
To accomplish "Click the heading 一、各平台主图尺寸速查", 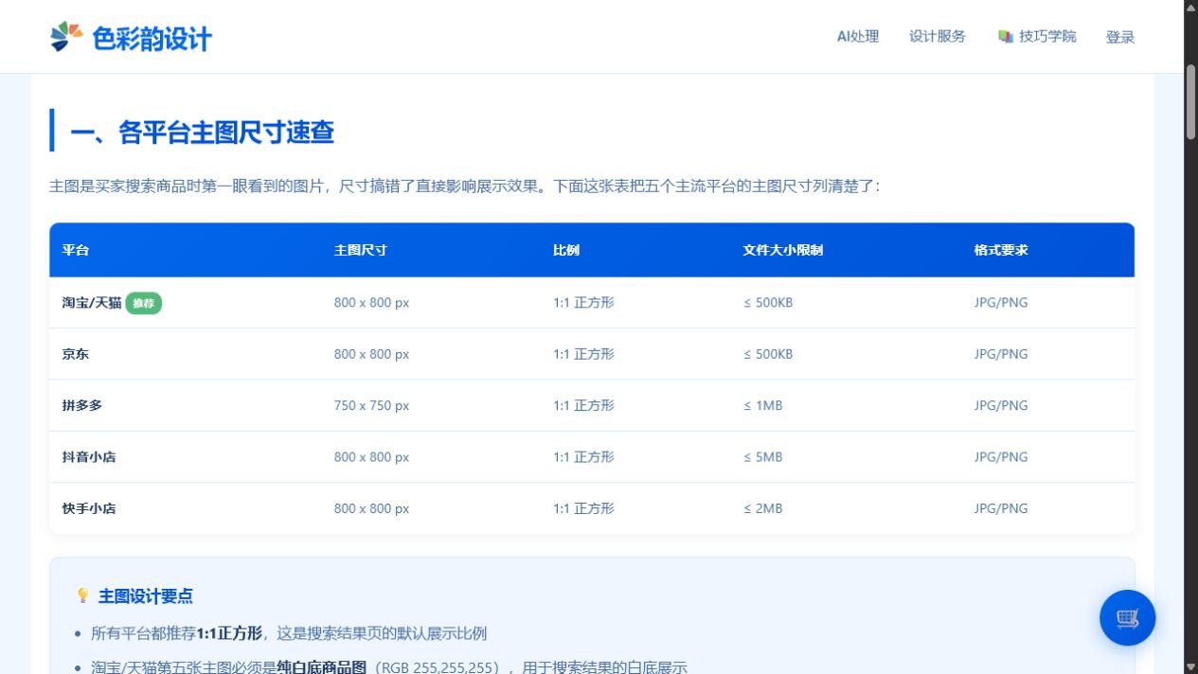I will (x=202, y=132).
